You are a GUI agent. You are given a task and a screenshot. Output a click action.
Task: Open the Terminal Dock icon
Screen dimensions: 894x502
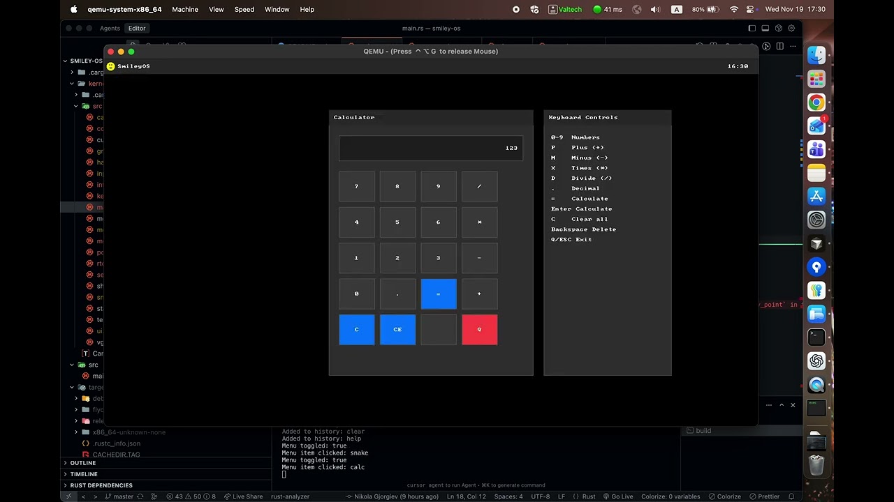coord(816,337)
